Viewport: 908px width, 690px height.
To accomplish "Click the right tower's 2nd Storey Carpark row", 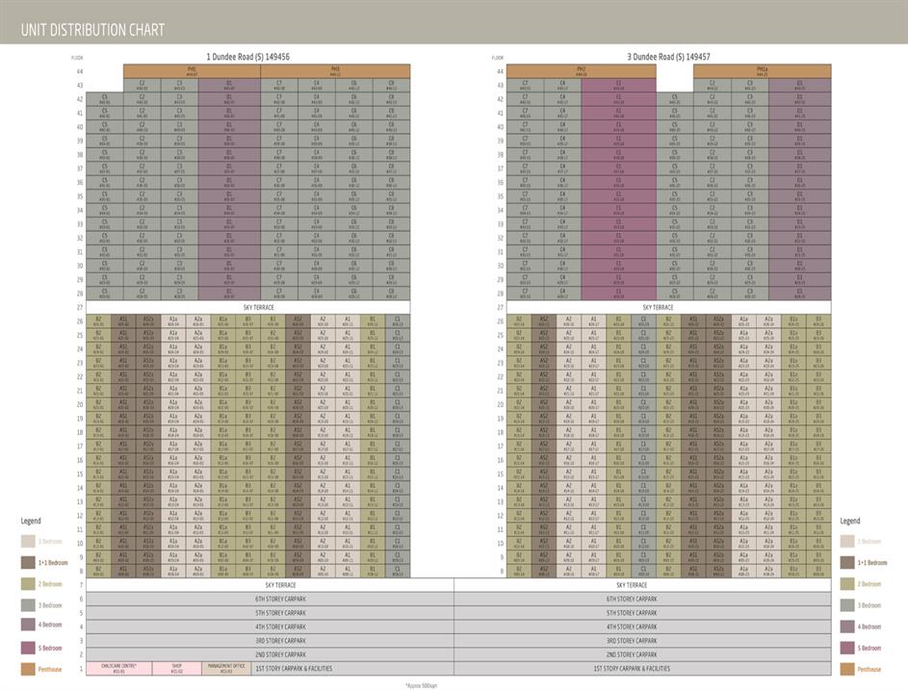I will click(632, 654).
